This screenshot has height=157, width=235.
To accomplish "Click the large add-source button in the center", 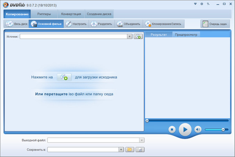I will tap(64, 77).
